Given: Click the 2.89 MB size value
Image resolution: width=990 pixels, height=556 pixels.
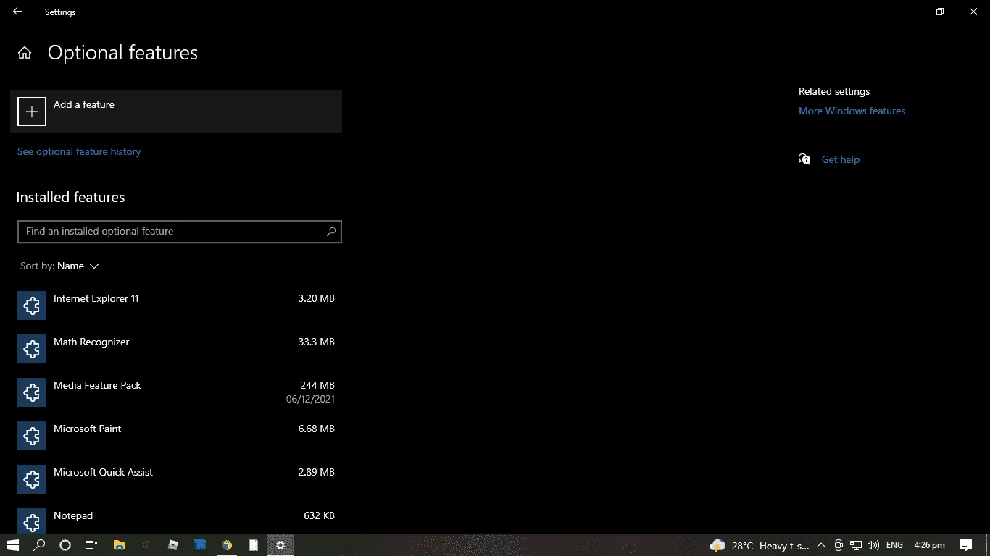Looking at the screenshot, I should [x=317, y=472].
